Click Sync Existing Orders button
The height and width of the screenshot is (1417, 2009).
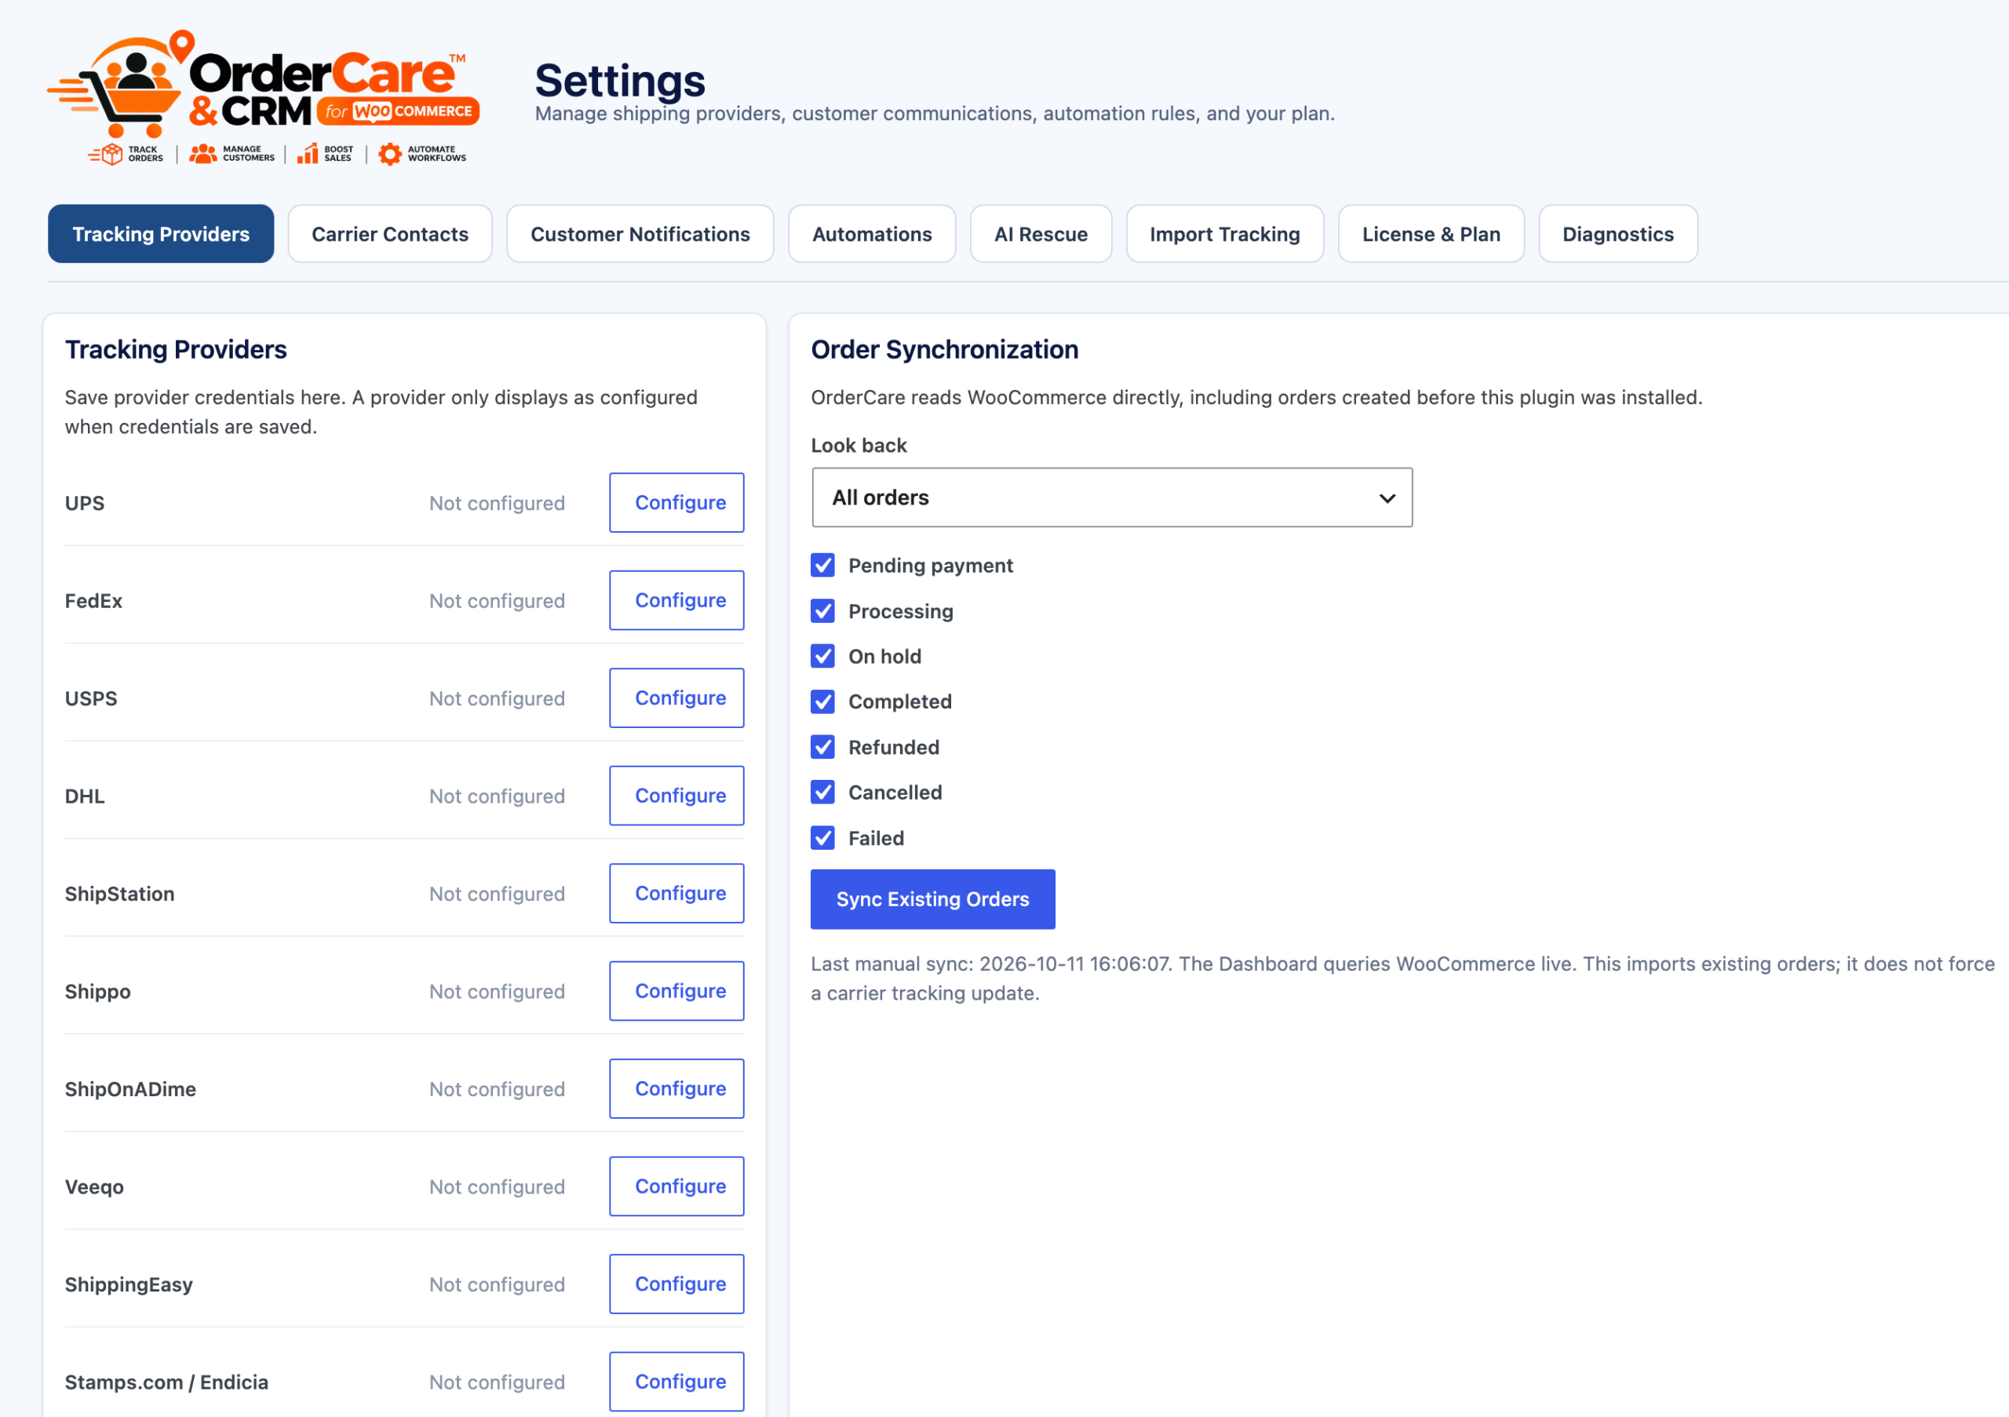(933, 899)
